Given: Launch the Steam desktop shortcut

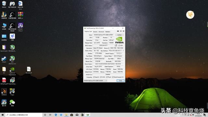Looking at the screenshot, I should click(4, 59).
